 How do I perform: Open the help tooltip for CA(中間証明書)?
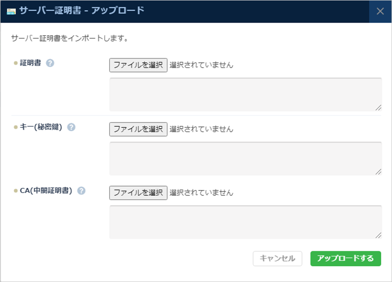[82, 191]
